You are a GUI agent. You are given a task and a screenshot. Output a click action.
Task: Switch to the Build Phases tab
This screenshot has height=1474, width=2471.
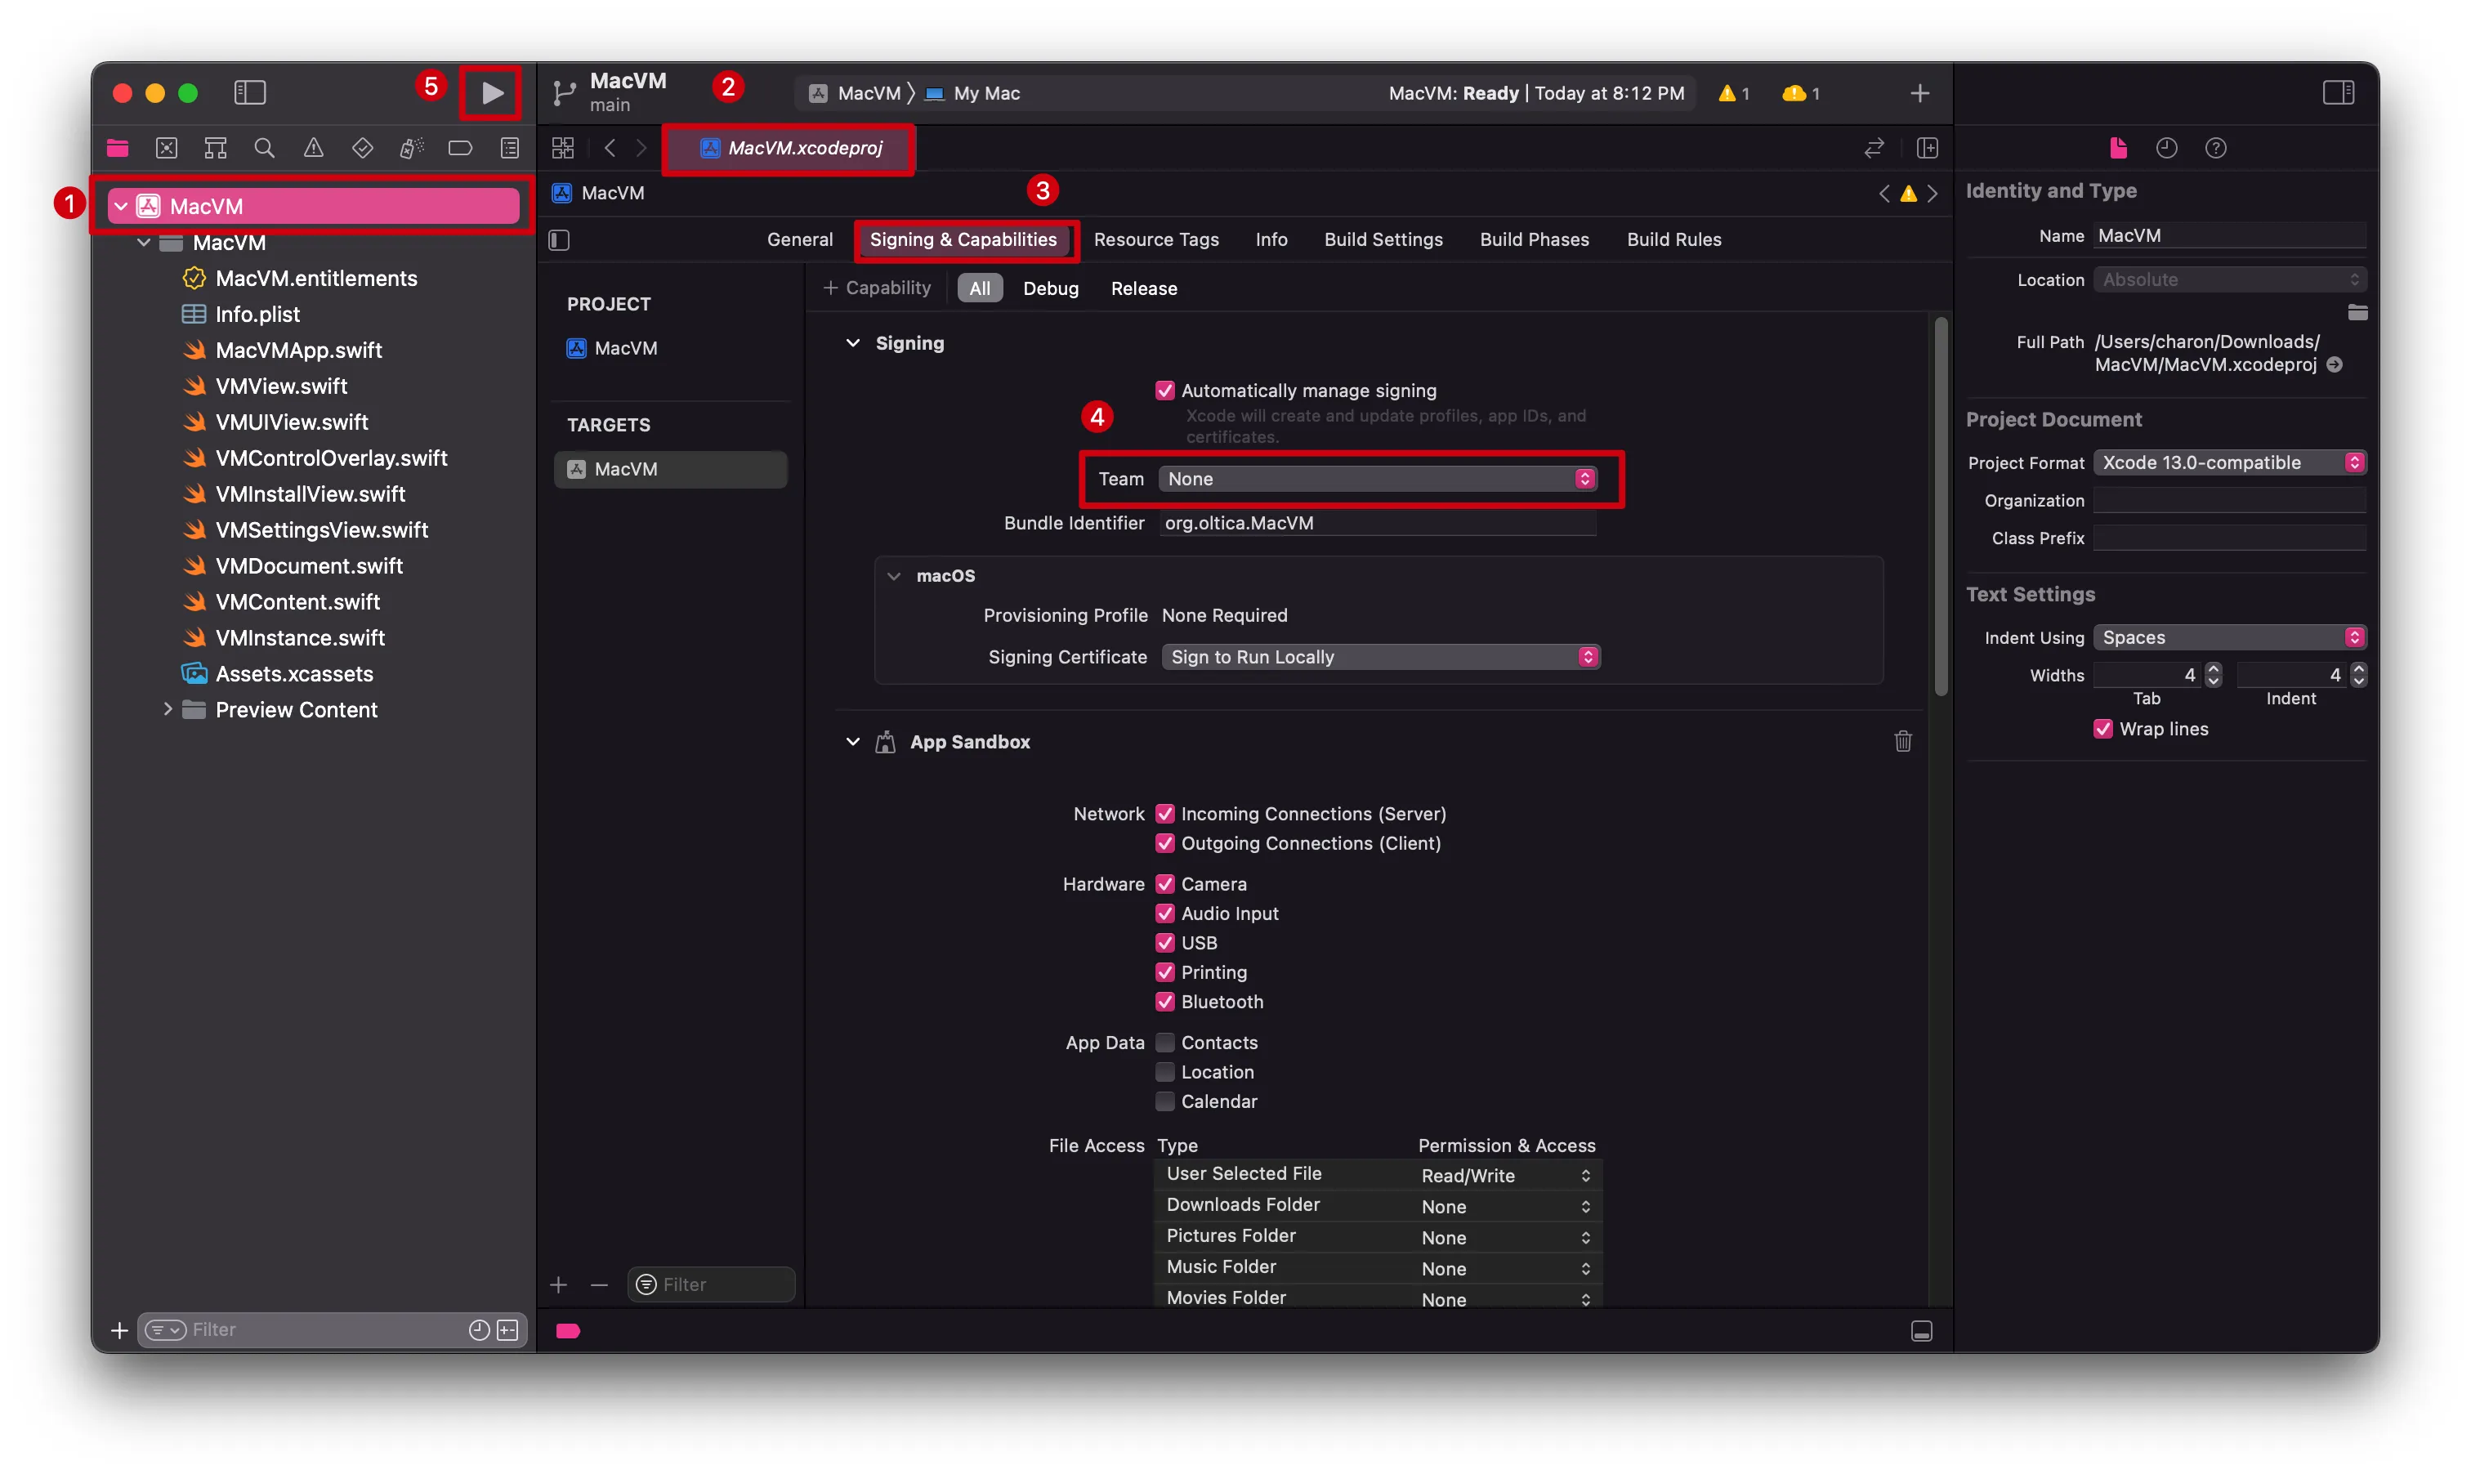coord(1534,239)
